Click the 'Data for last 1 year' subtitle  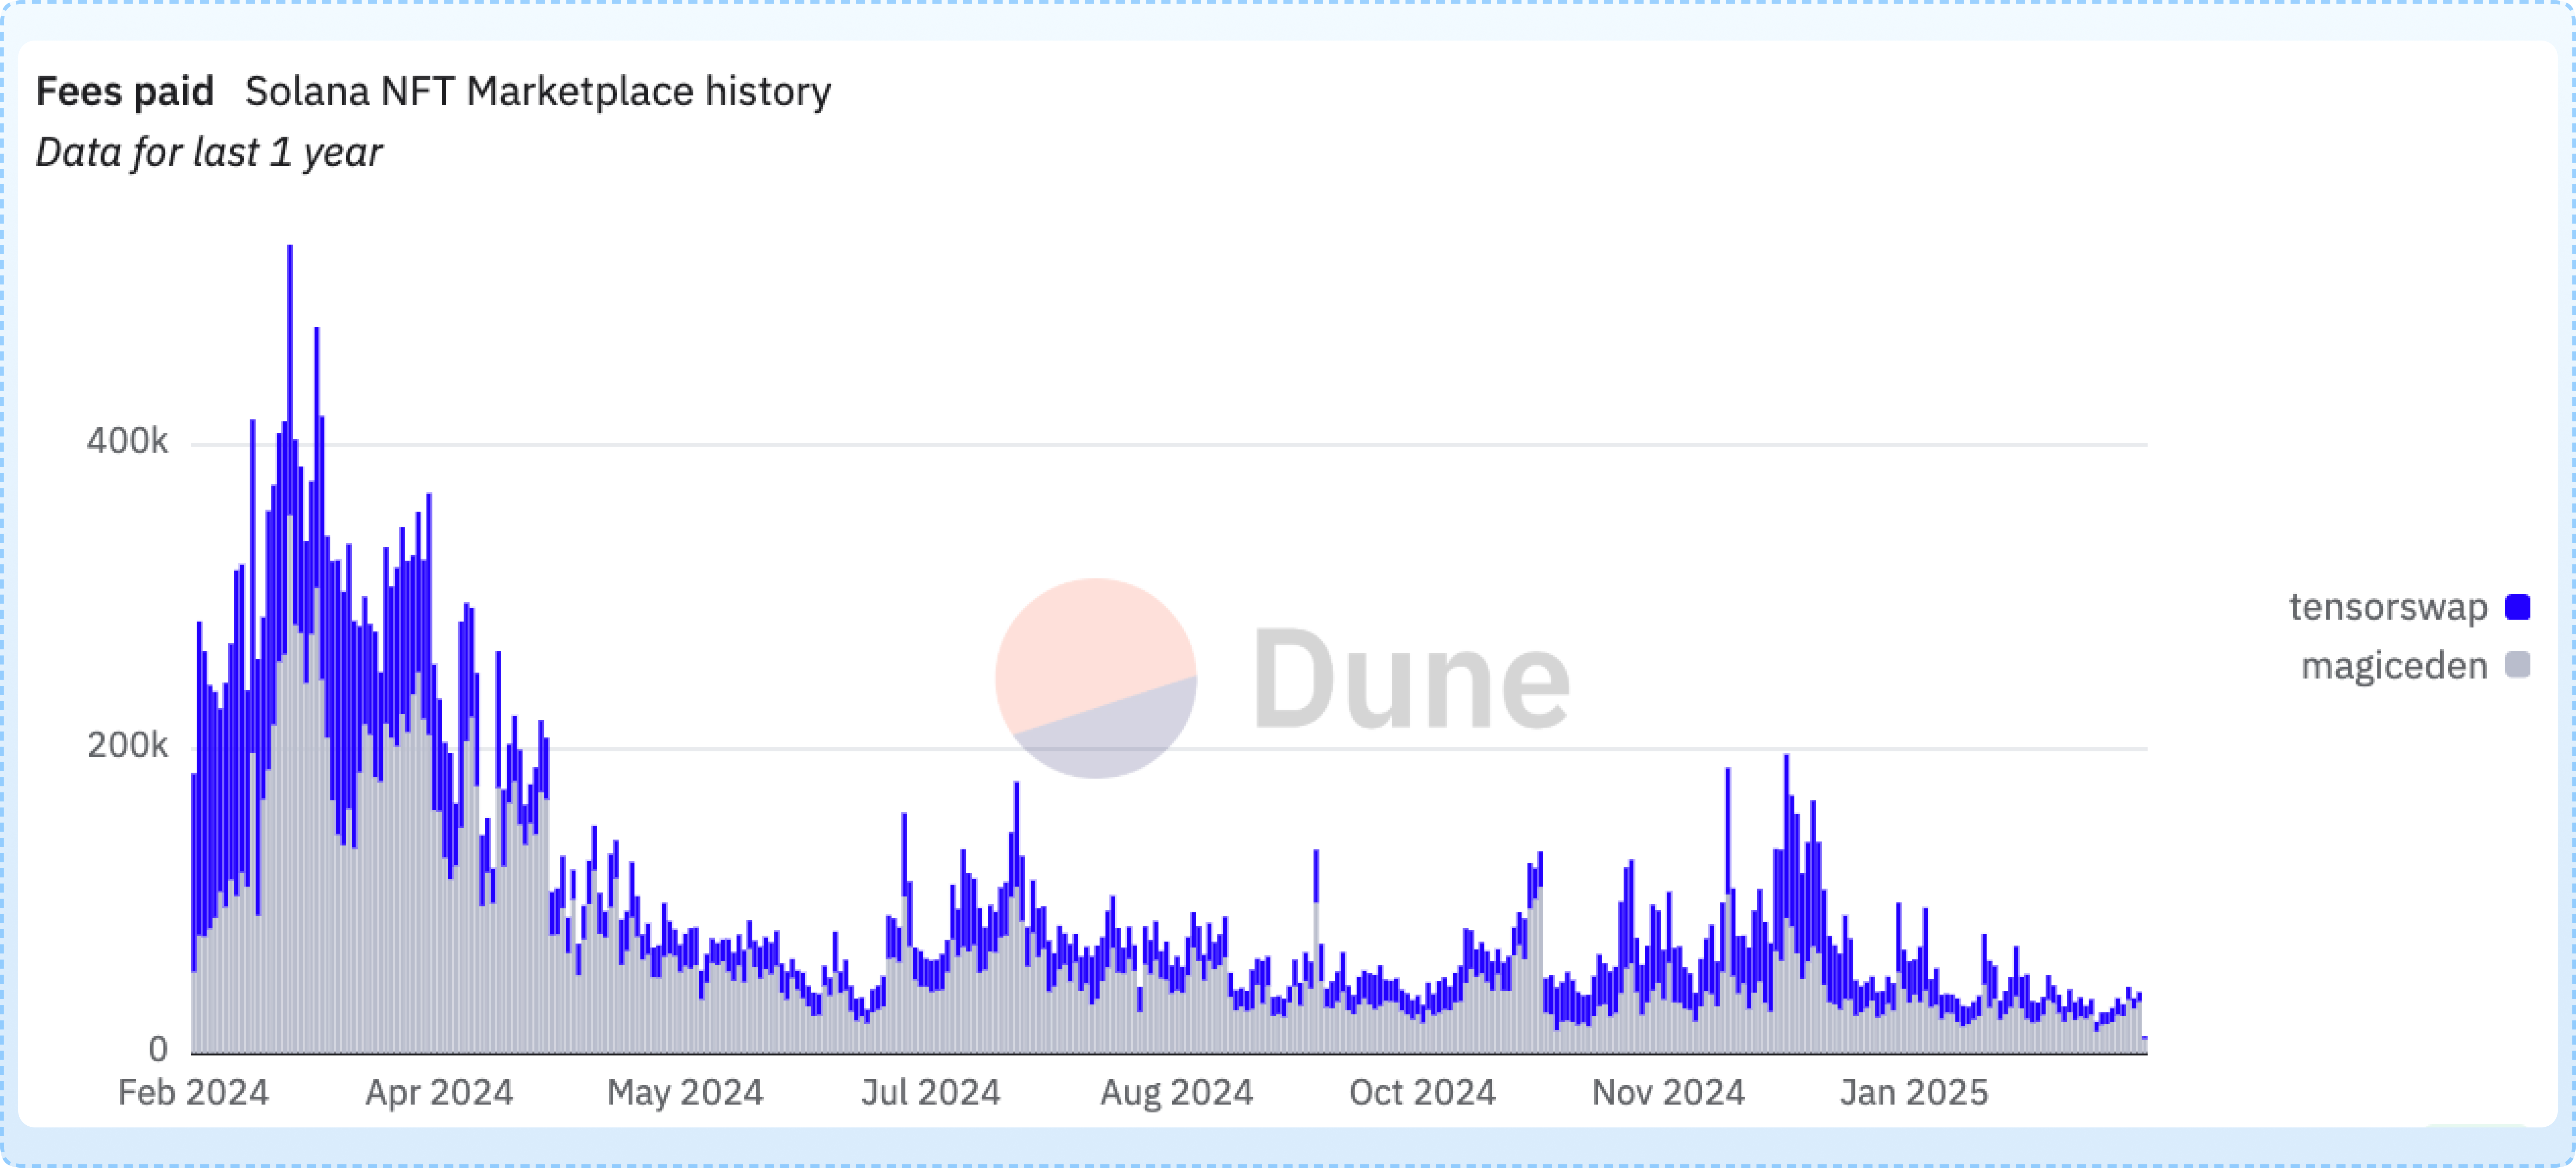209,153
